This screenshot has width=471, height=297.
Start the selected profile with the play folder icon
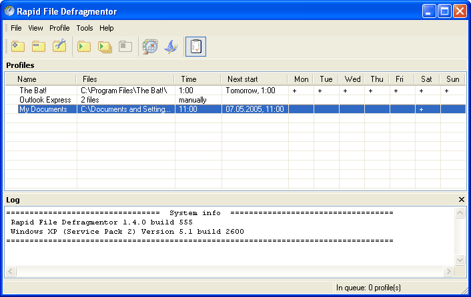coord(84,47)
